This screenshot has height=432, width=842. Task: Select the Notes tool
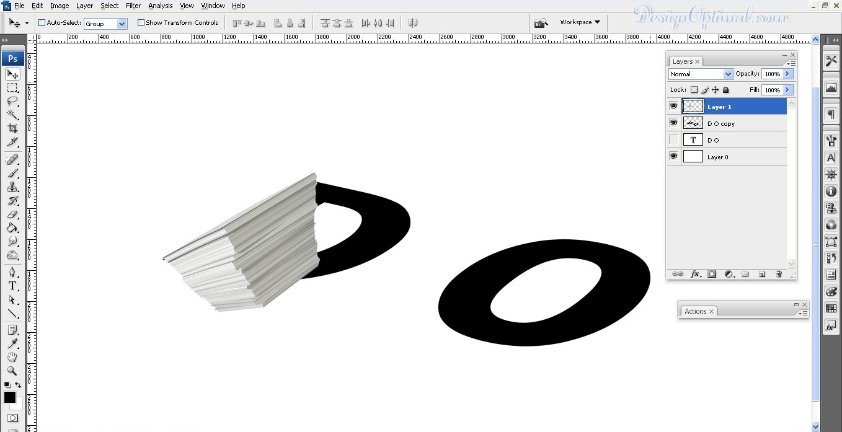pos(12,330)
